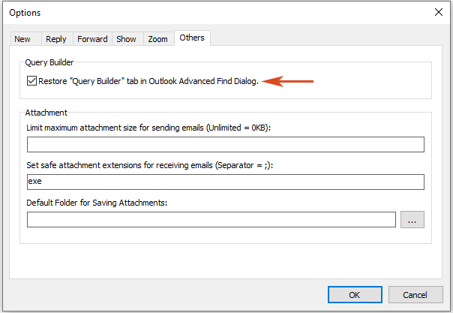Focus the safe attachment extensions field containing exe
Image resolution: width=453 pixels, height=313 pixels.
click(225, 182)
